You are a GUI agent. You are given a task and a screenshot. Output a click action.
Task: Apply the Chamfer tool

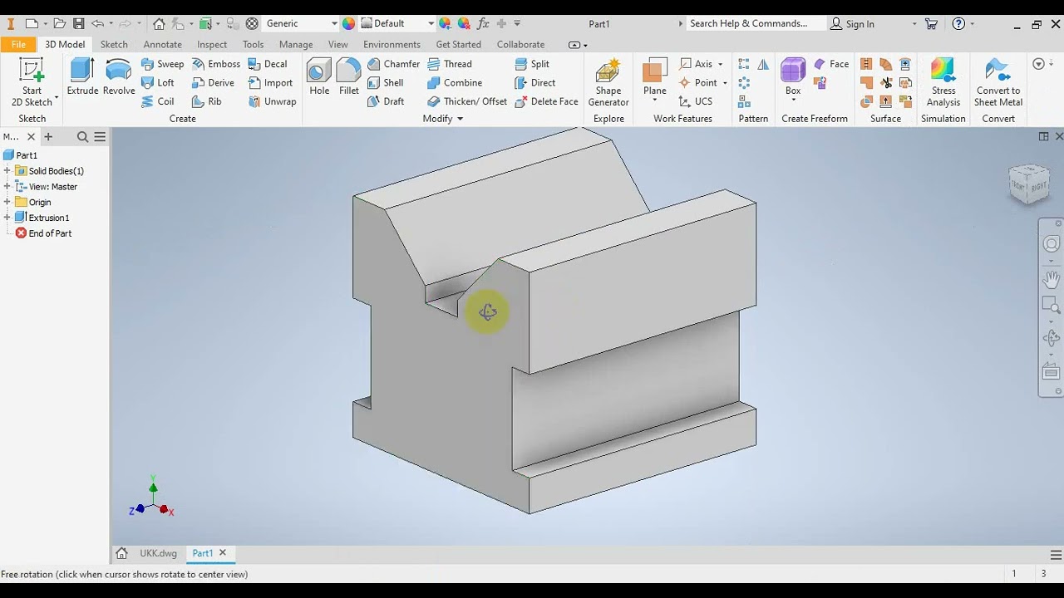393,64
